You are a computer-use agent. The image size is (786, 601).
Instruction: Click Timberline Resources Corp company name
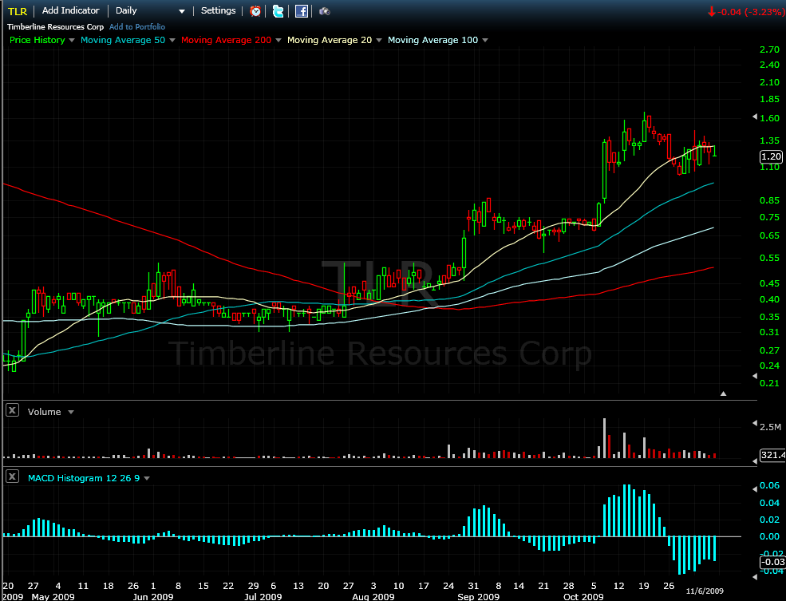pos(55,27)
